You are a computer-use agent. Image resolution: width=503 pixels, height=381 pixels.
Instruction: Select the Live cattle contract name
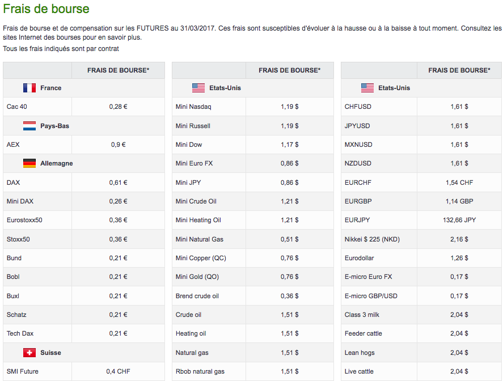tap(359, 371)
